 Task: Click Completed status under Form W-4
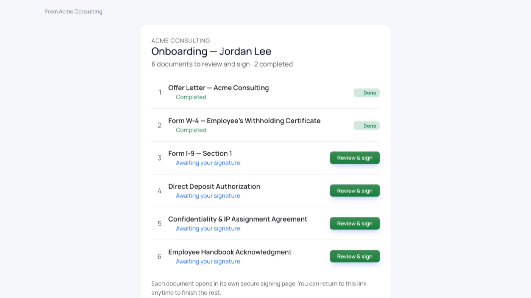click(191, 130)
